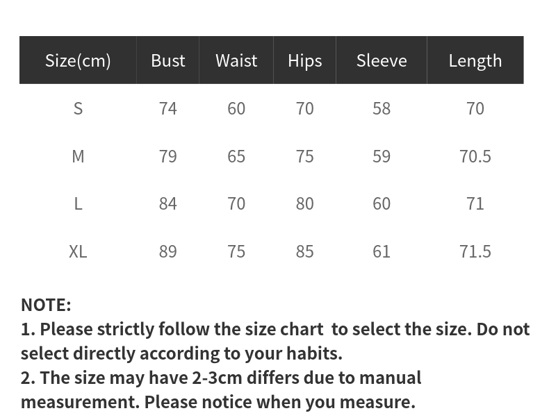549x420 pixels.
Task: Click the NOTE: heading text
Action: tap(46, 305)
